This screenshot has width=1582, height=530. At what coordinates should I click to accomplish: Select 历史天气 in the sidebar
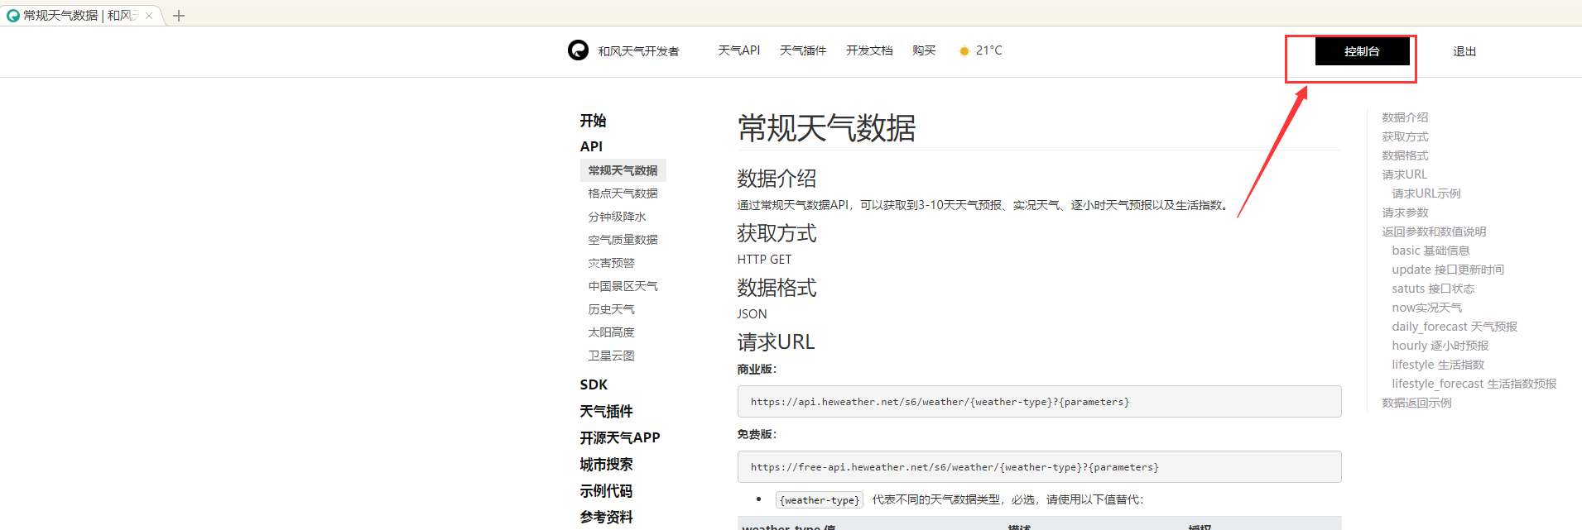click(612, 309)
